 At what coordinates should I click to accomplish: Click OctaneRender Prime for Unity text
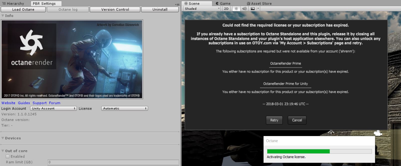point(286,84)
